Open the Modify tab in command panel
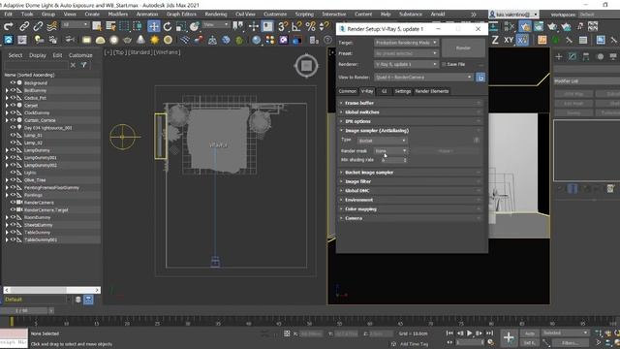This screenshot has width=620, height=349. 573,56
